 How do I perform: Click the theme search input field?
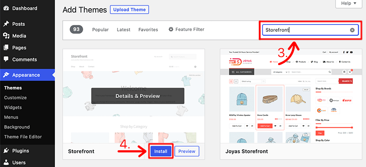[x=310, y=30]
